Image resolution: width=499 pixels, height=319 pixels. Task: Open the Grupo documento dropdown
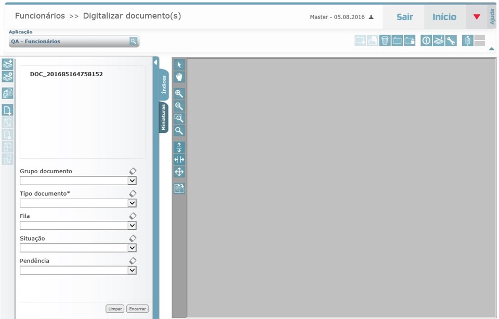(x=133, y=180)
